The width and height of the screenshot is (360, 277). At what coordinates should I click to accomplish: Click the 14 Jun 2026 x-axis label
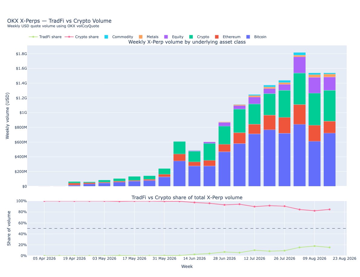click(x=195, y=259)
